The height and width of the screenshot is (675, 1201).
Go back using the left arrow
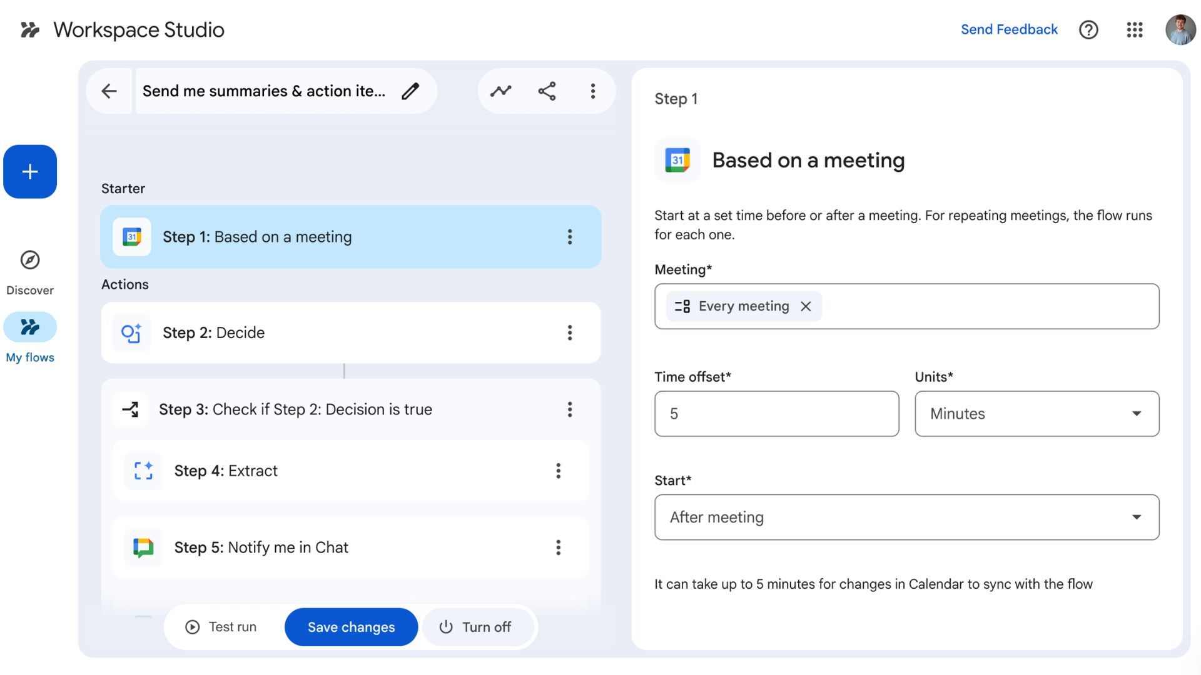coord(109,91)
